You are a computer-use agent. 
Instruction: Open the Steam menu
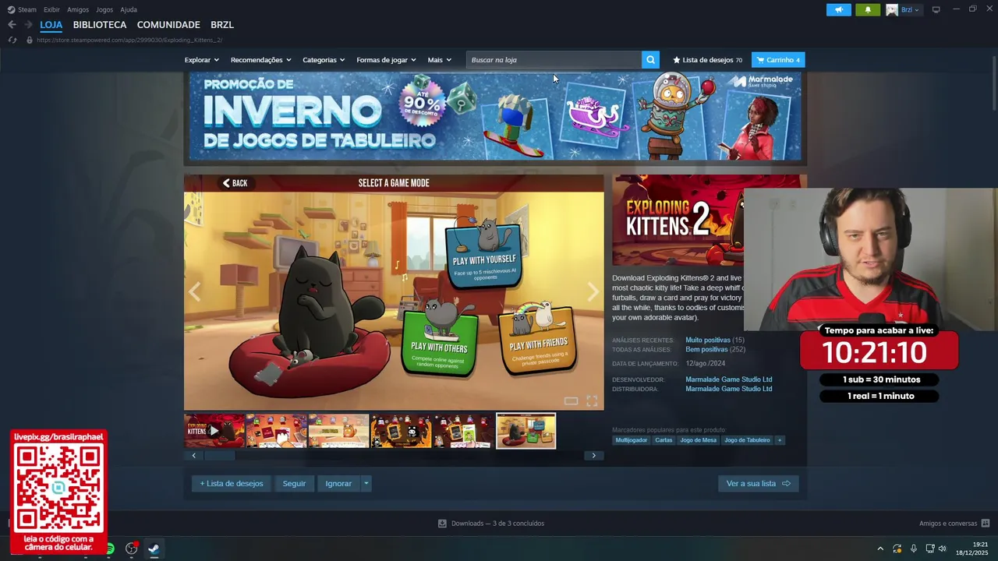(22, 9)
